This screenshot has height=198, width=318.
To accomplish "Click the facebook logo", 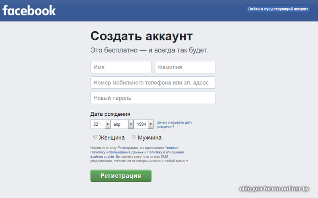I will point(29,11).
